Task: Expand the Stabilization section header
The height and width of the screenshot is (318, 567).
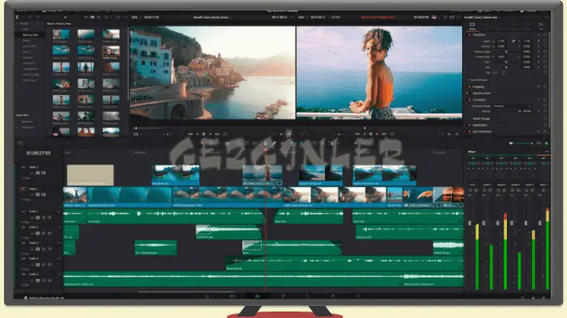Action: pos(480,125)
